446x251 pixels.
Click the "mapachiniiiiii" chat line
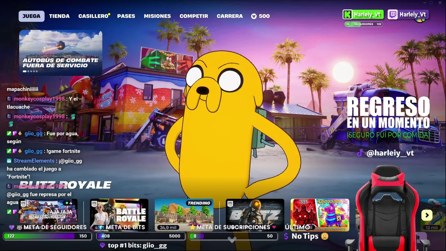[x=23, y=89]
